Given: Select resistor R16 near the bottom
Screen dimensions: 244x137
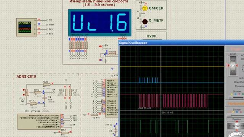Looking at the screenshot, I should pos(64,133).
